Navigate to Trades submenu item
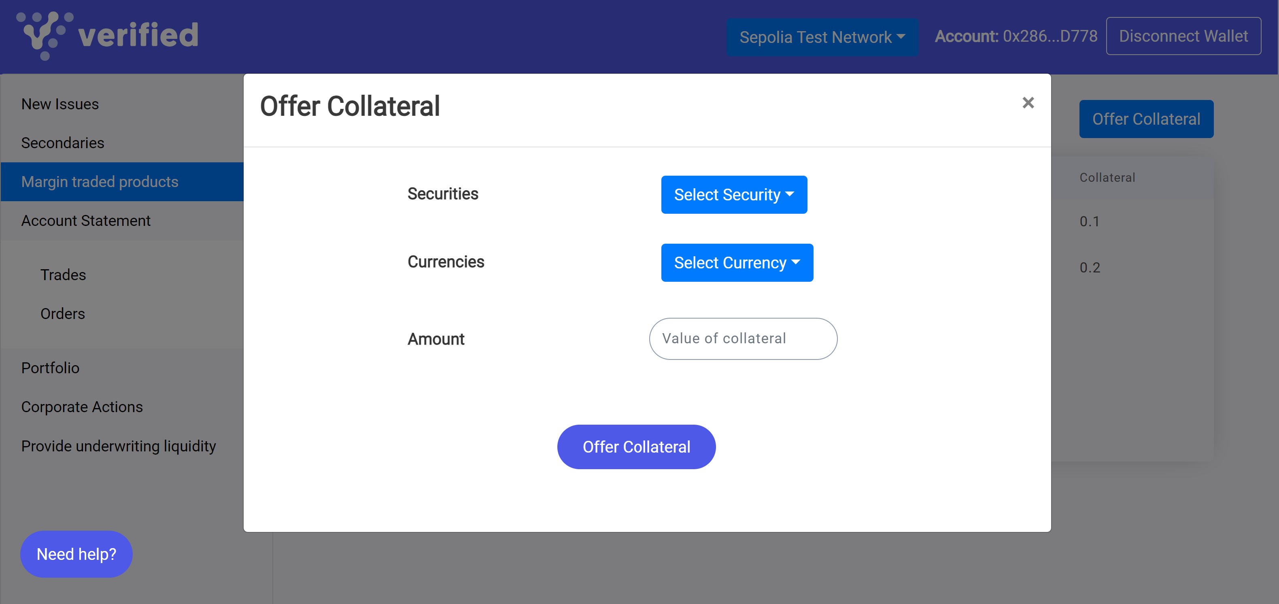1279x604 pixels. click(x=63, y=275)
